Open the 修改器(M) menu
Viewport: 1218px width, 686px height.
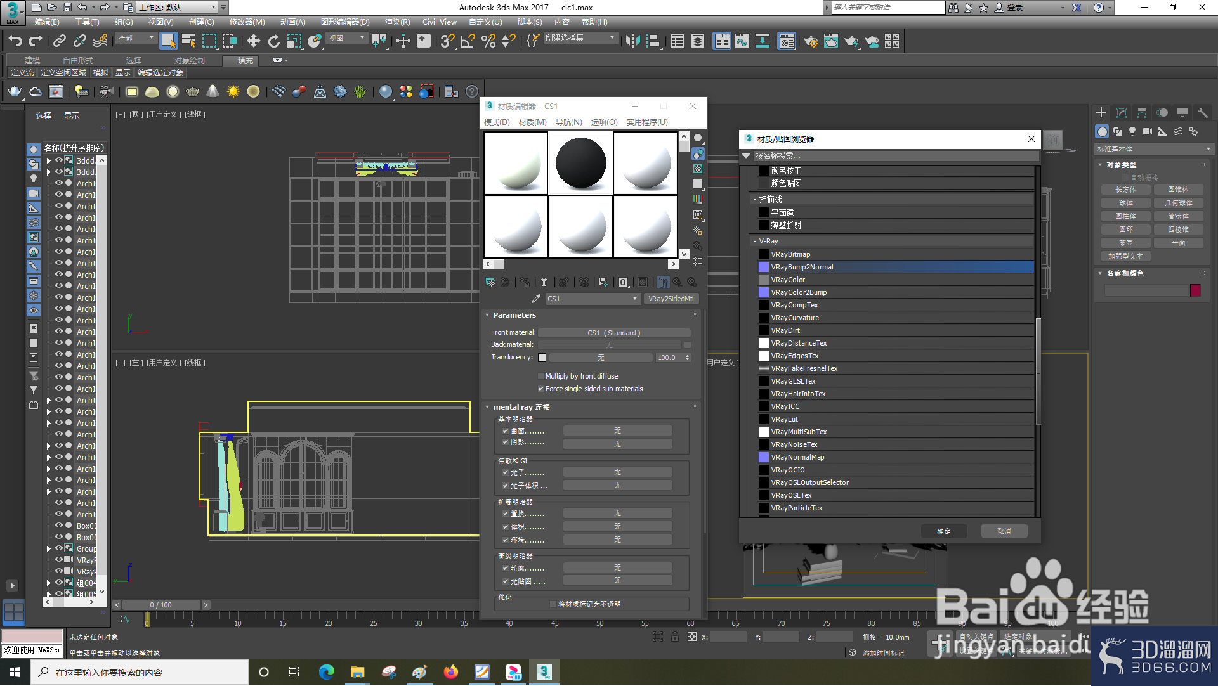click(247, 22)
